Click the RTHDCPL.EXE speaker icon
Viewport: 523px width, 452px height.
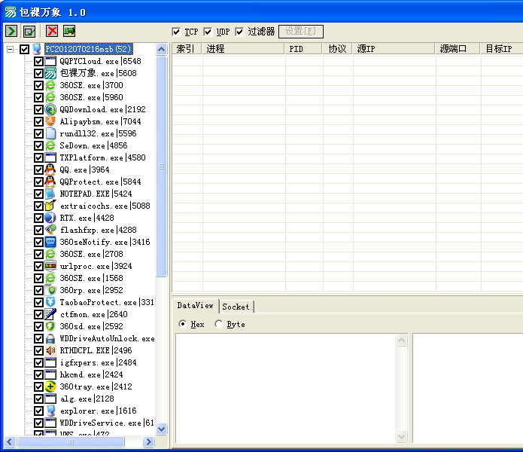pos(50,350)
